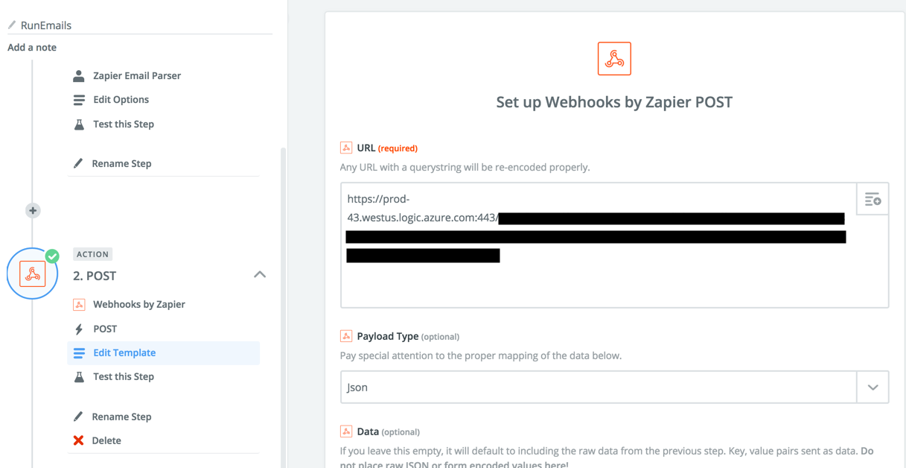The image size is (906, 468).
Task: Click the insert field icon in URL box
Action: tap(872, 199)
